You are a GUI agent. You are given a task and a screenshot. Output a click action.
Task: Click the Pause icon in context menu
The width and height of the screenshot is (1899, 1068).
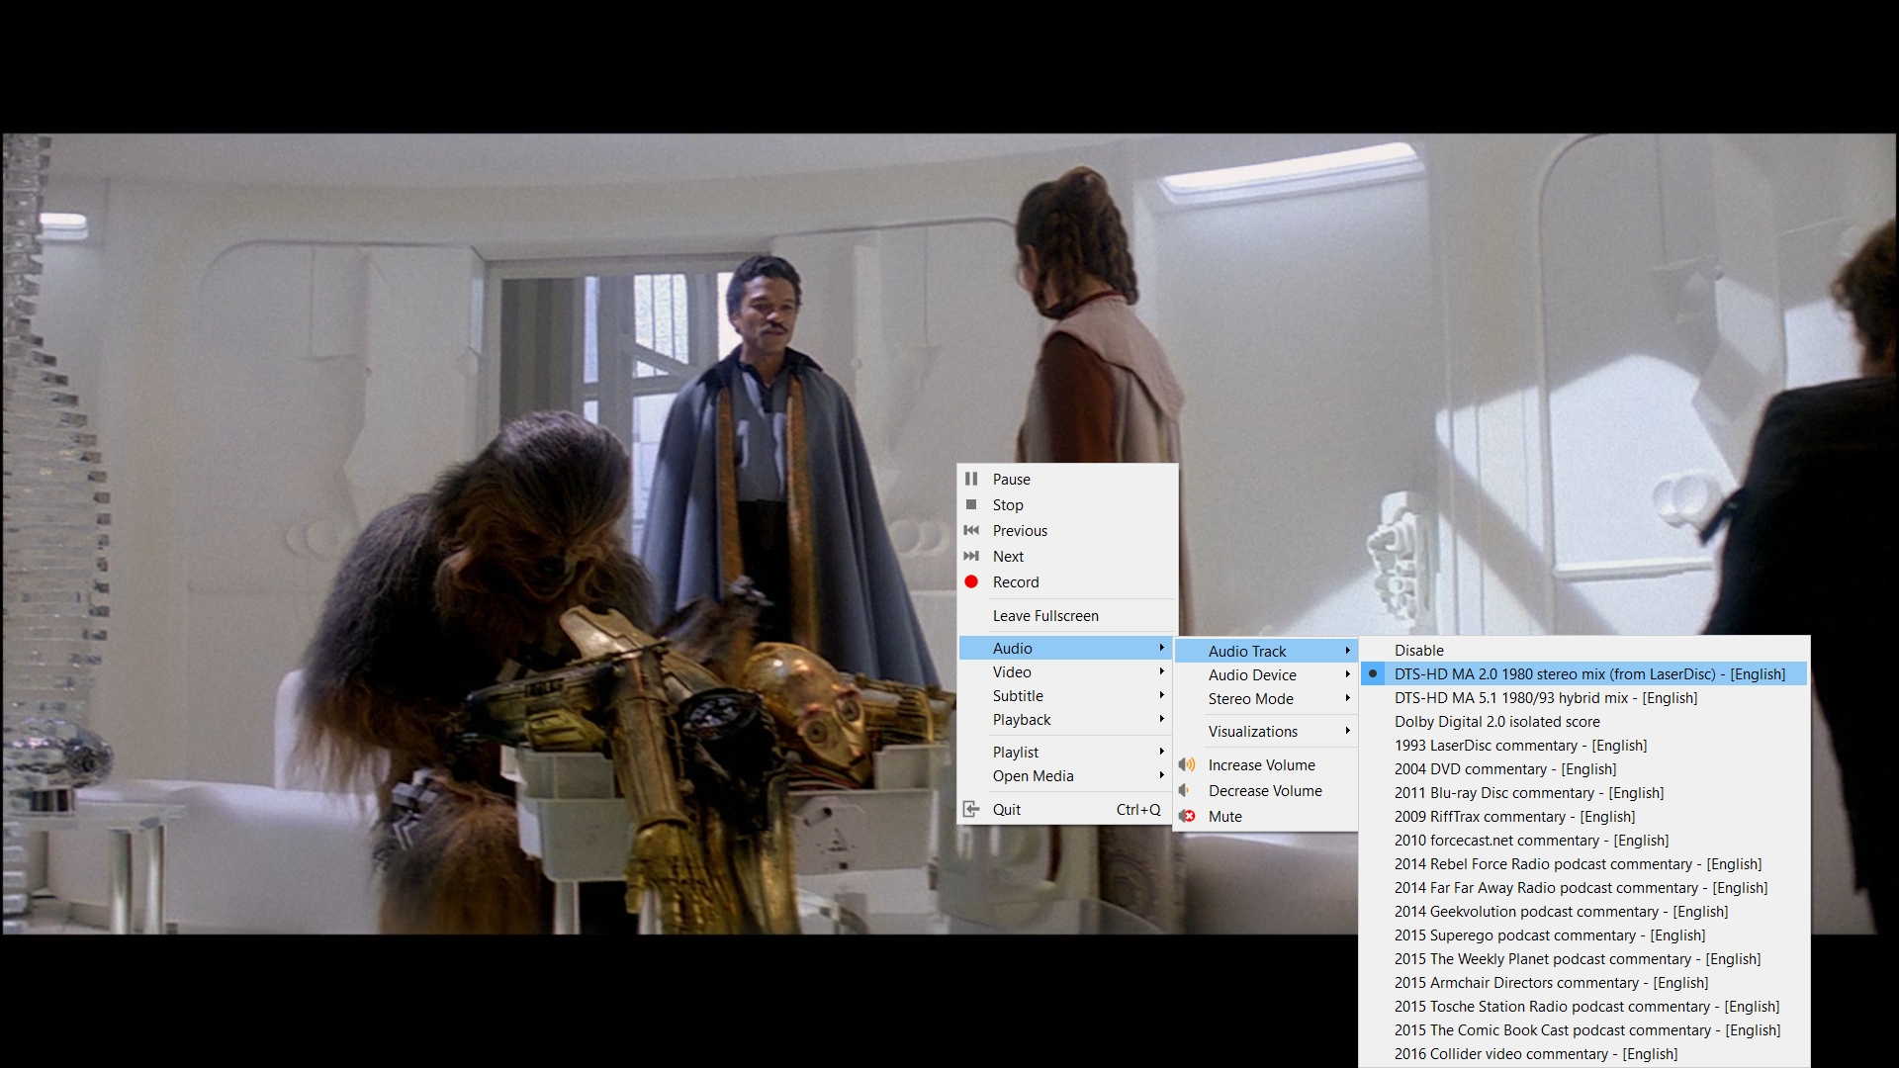971,479
